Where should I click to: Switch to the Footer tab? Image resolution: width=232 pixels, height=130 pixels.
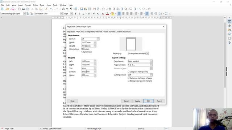(105, 31)
